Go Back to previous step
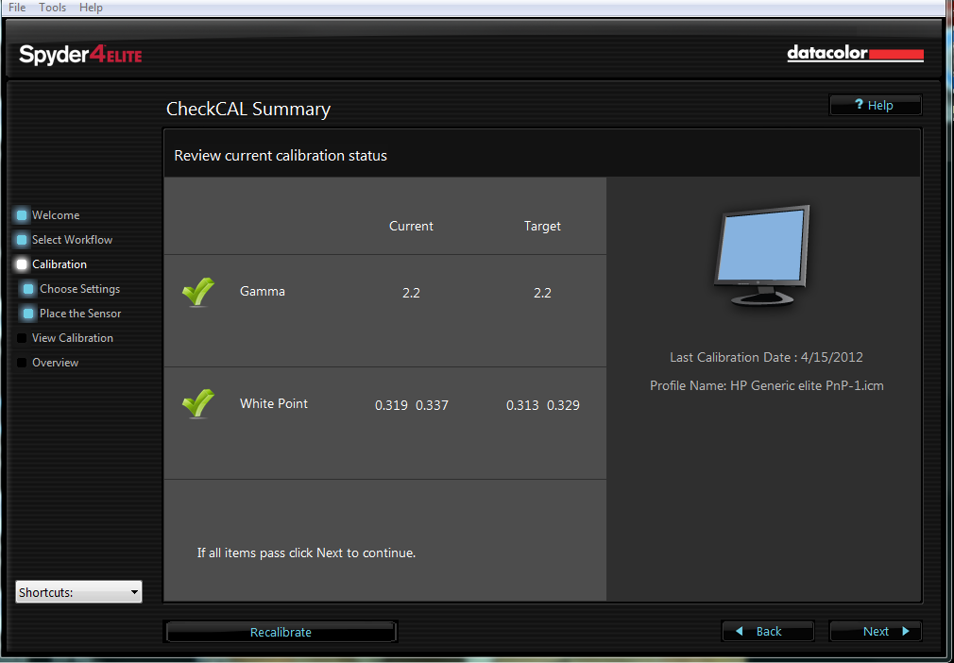 [768, 632]
